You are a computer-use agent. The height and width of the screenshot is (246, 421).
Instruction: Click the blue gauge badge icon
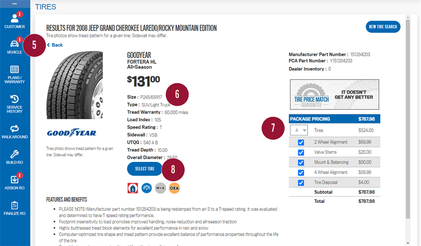point(147,188)
